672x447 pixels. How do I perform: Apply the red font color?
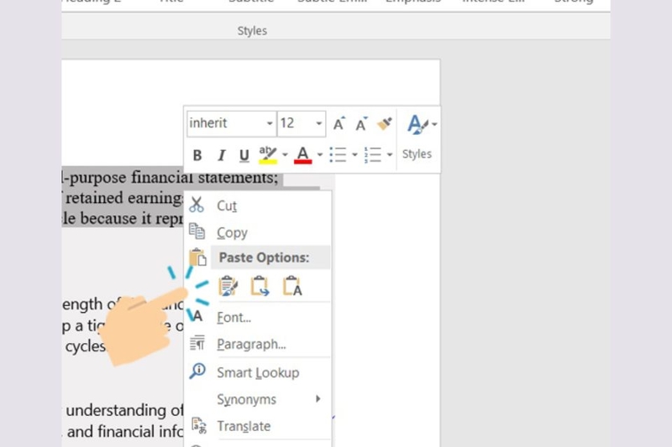click(x=302, y=155)
